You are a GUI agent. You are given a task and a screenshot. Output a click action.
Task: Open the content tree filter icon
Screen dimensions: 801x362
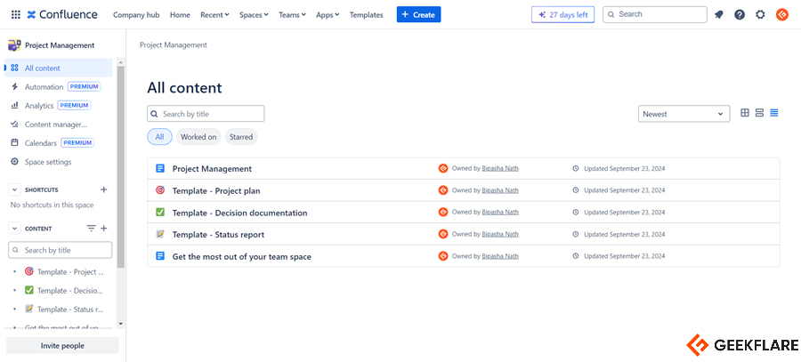pos(91,229)
